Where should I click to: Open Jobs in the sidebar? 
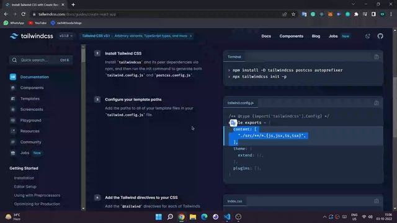click(25, 153)
